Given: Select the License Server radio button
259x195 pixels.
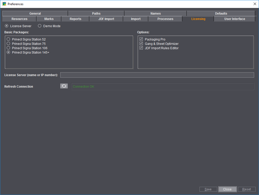Looking at the screenshot, I should 7,26.
